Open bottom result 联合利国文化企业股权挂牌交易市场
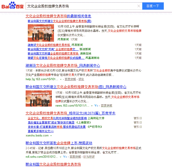Screen dimensions: 172x168 coord(53,165)
